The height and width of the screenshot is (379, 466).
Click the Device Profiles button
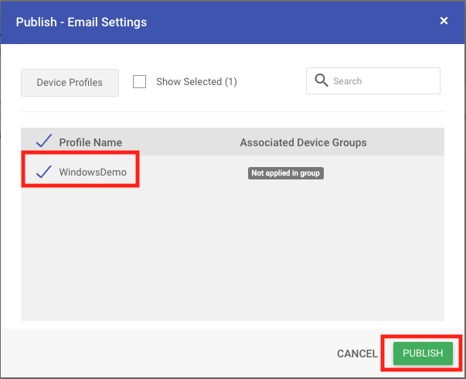pyautogui.click(x=70, y=83)
